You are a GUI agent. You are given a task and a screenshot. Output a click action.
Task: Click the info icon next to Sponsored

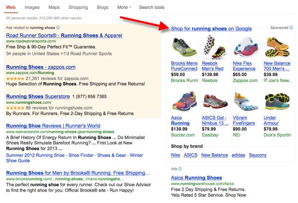(x=291, y=28)
